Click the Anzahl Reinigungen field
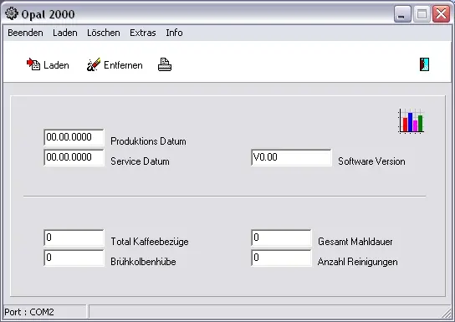This screenshot has height=322, width=455. click(x=281, y=258)
